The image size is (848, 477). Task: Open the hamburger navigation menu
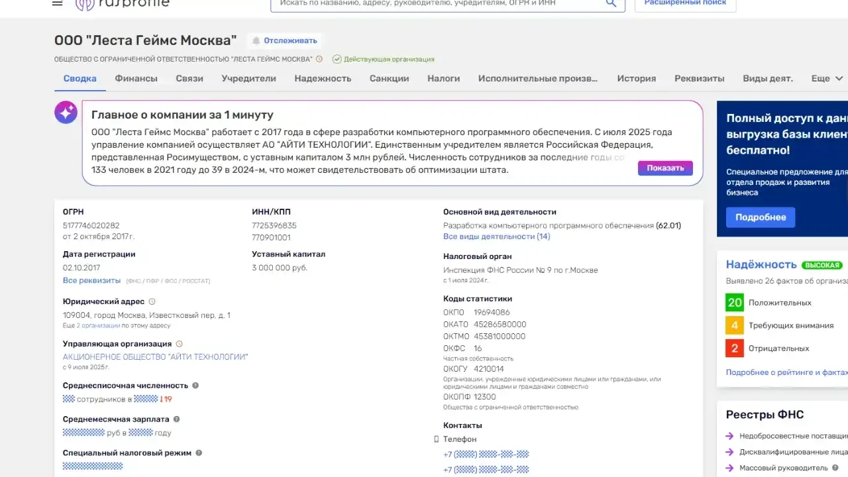(57, 3)
